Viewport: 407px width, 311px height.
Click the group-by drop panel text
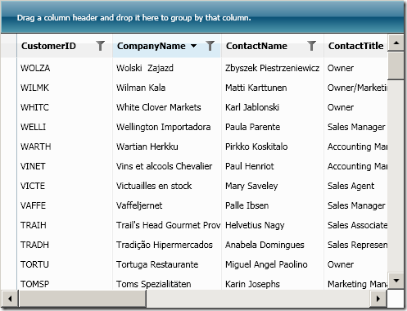click(x=133, y=18)
